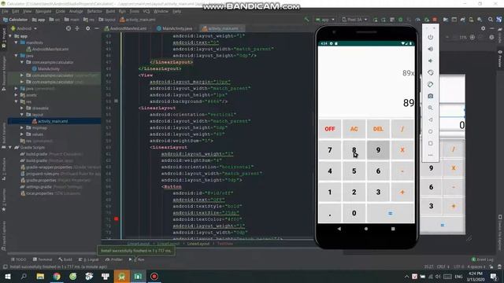Open File Explorer from the taskbar
The height and width of the screenshot is (283, 504).
coord(40,276)
